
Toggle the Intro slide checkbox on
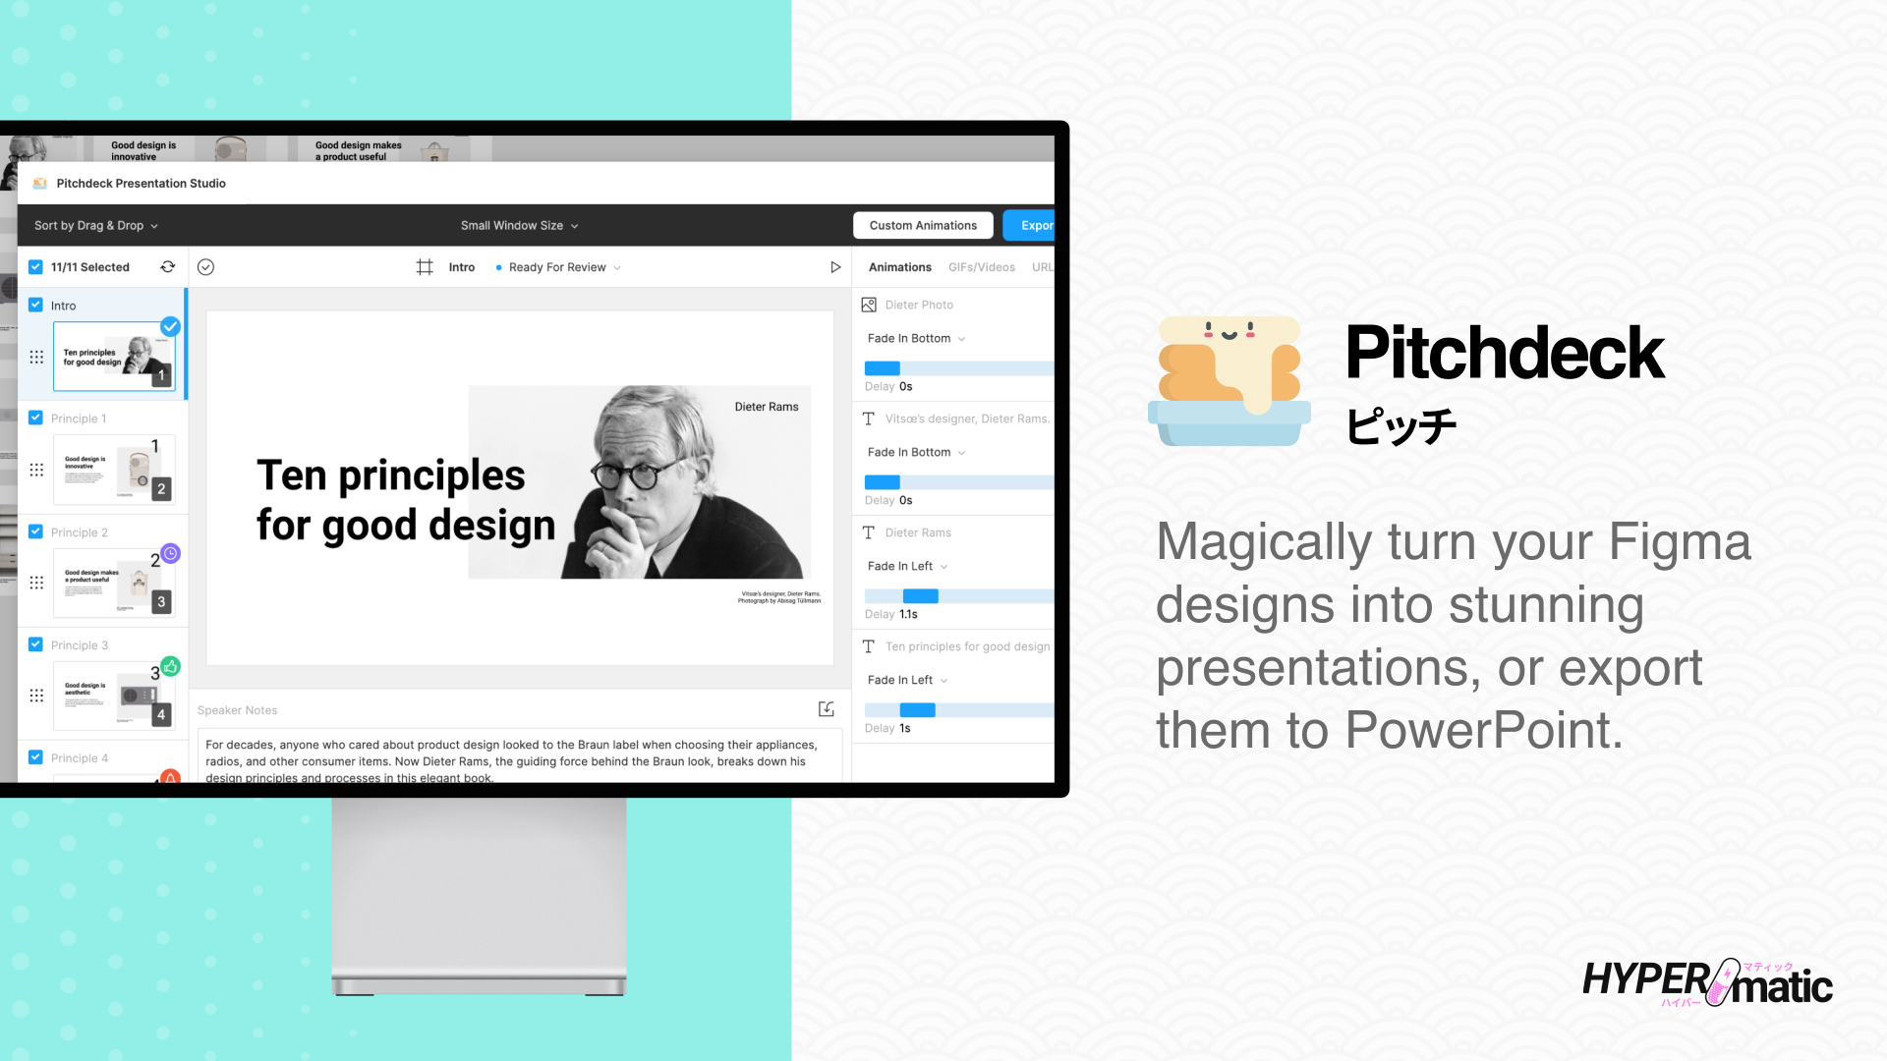[35, 305]
